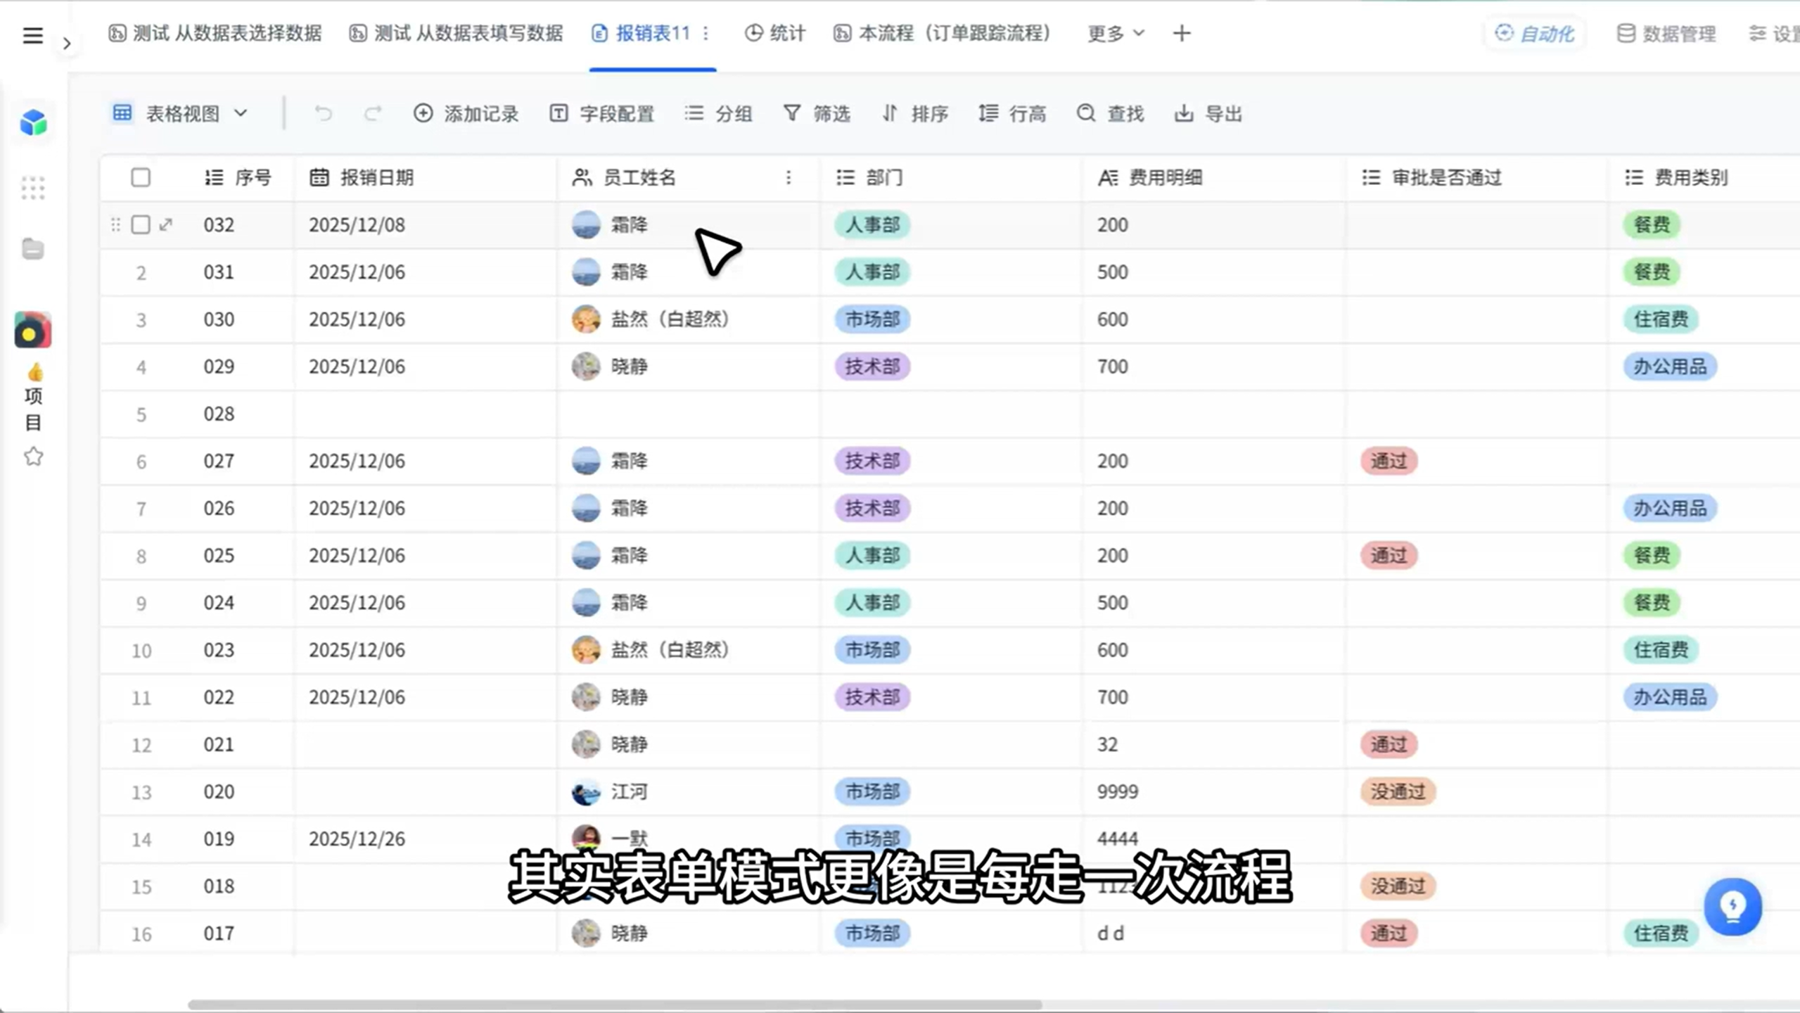The width and height of the screenshot is (1800, 1013).
Task: Click date 2025/12/08 in row 032
Action: click(357, 224)
